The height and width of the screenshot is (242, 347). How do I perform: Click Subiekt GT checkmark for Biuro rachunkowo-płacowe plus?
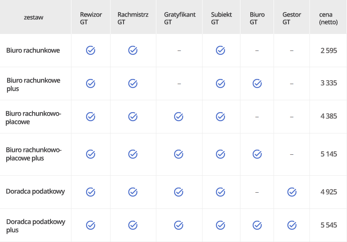[x=220, y=154]
